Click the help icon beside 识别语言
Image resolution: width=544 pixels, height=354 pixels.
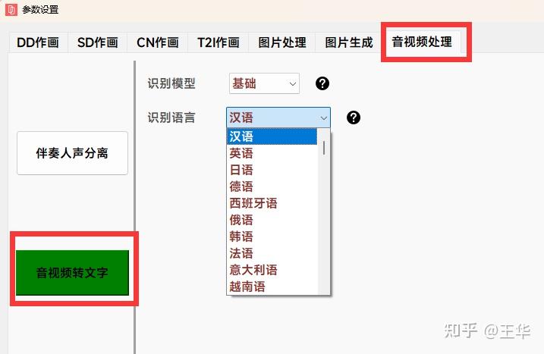point(354,117)
